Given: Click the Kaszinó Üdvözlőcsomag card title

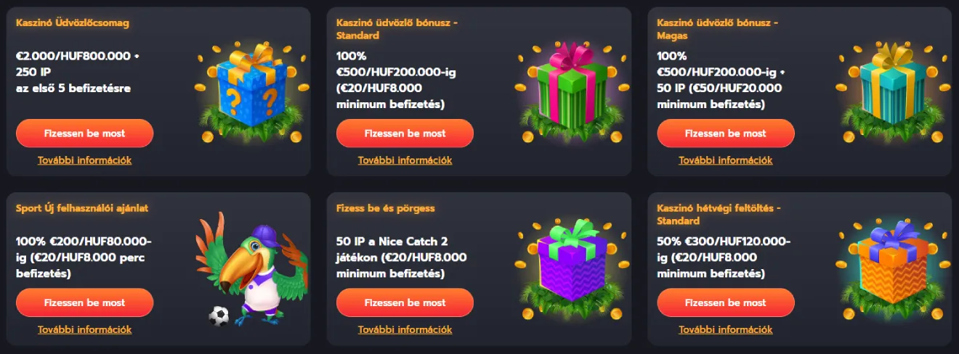Looking at the screenshot, I should click(73, 22).
